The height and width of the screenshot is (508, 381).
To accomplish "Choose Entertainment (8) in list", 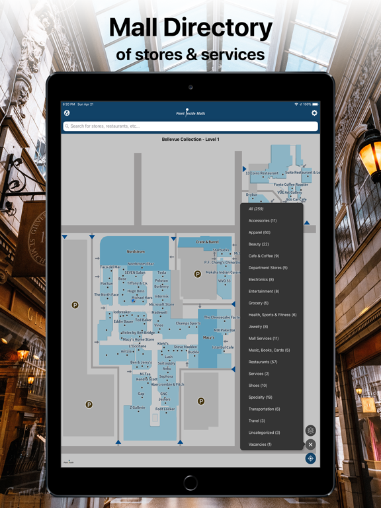I will [264, 291].
